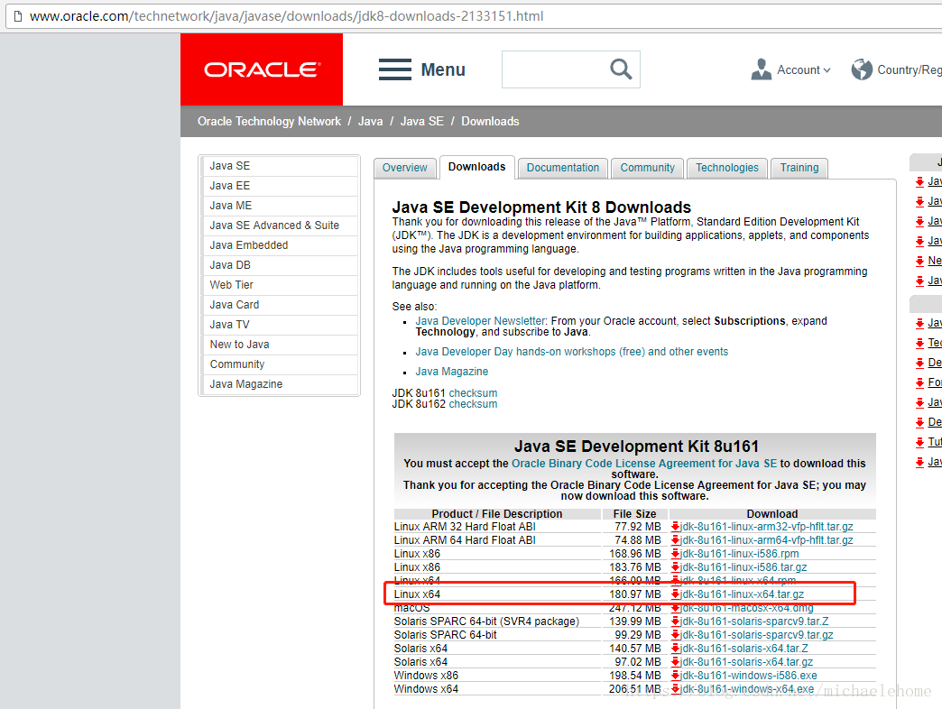Open Community in the left sidebar
The image size is (942, 709).
[x=280, y=364]
